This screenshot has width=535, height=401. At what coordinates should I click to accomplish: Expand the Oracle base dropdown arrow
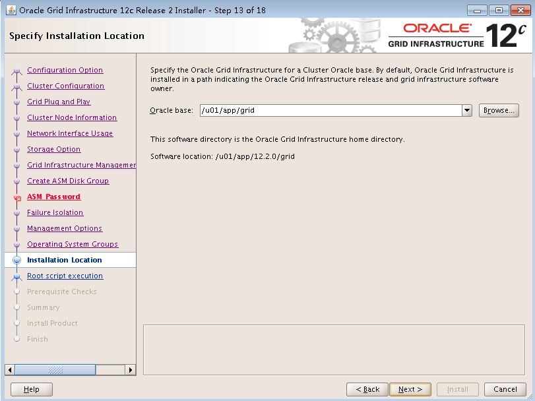click(467, 111)
